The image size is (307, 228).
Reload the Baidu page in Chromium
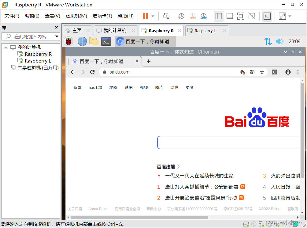[x=92, y=72]
